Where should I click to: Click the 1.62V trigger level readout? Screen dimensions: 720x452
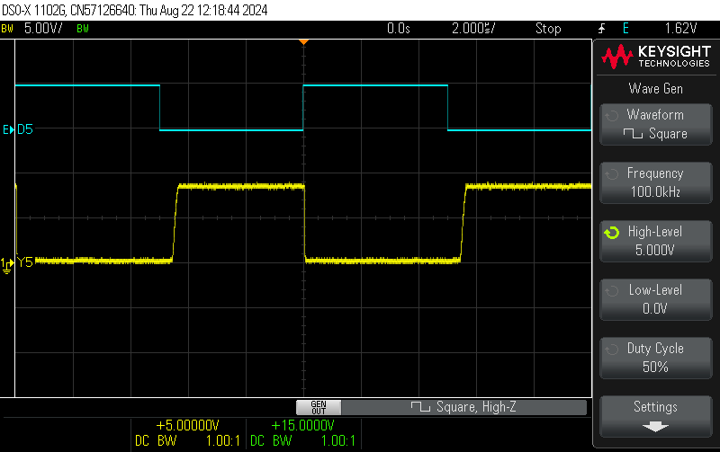point(681,29)
